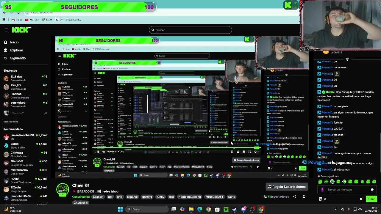
Task: Click the 4 Espectadores viewer count
Action: click(x=276, y=196)
